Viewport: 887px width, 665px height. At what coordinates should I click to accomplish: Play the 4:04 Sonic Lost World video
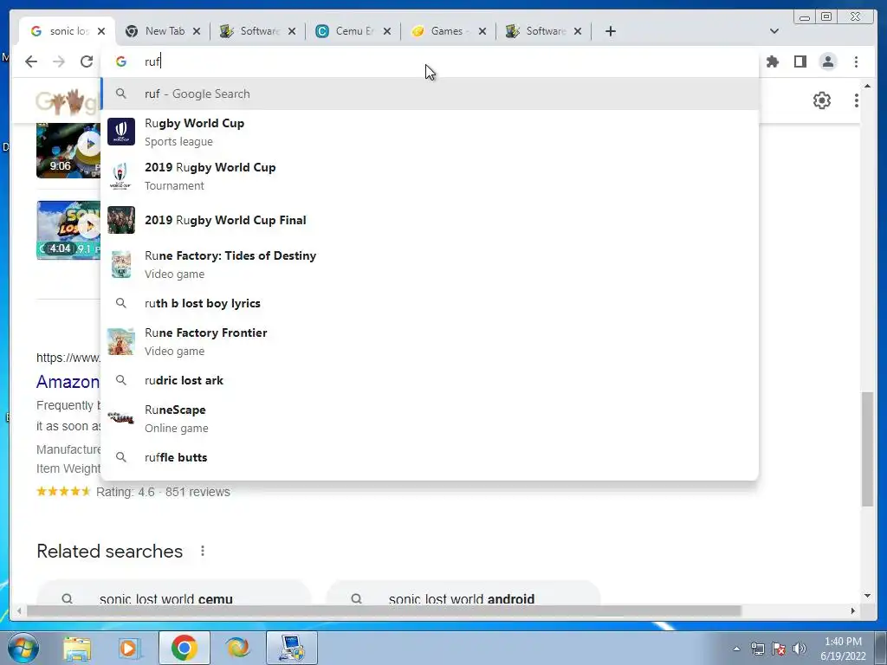[68, 230]
